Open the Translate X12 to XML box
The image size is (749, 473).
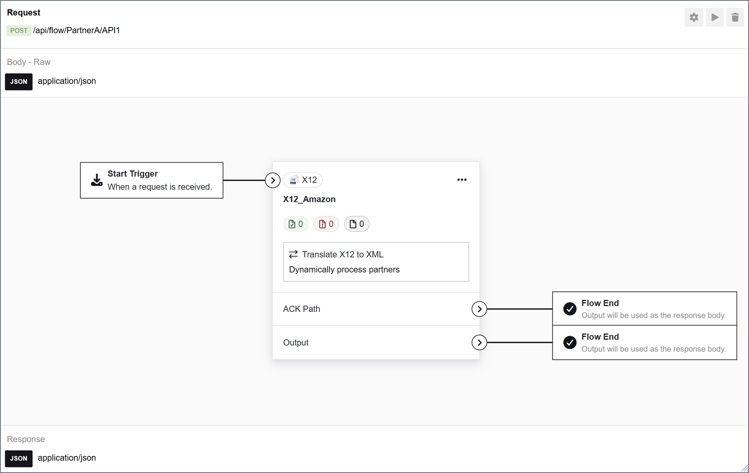coord(376,262)
